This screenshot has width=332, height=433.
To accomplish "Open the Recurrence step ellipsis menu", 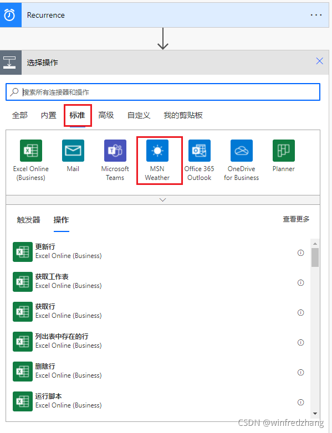I will point(316,15).
